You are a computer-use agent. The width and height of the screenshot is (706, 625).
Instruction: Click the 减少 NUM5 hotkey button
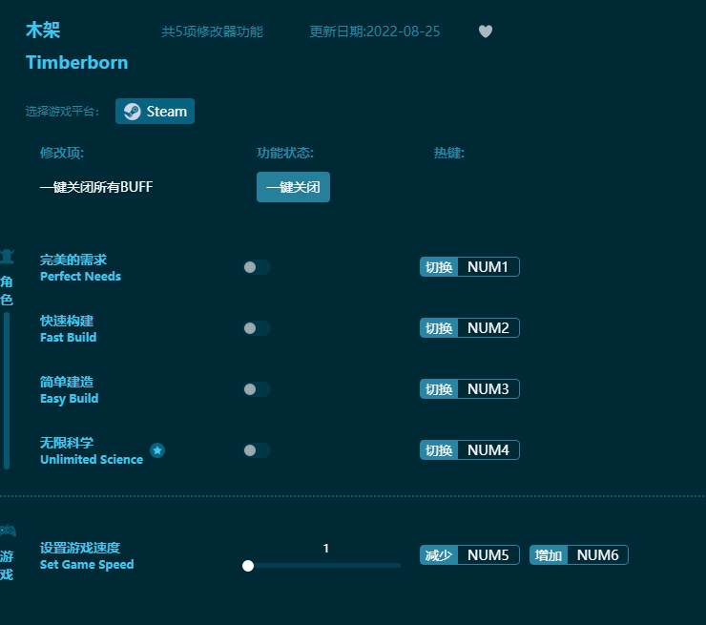[x=469, y=554]
